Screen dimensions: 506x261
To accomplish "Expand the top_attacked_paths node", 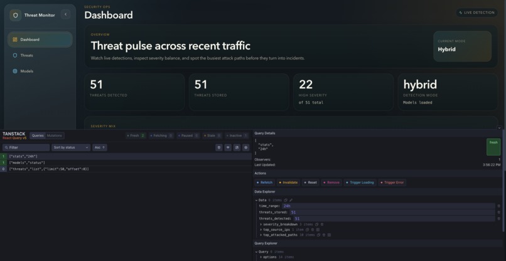I will point(261,235).
